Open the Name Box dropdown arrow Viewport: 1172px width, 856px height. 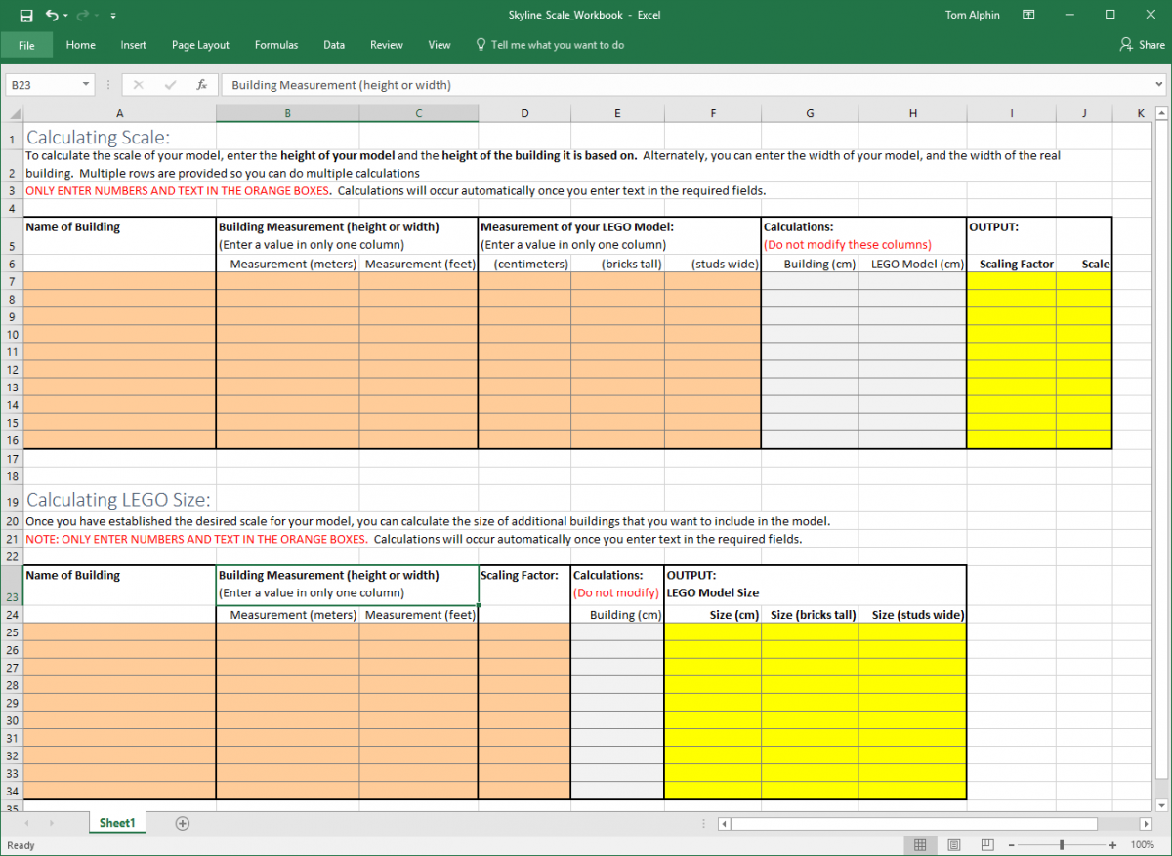(x=86, y=85)
